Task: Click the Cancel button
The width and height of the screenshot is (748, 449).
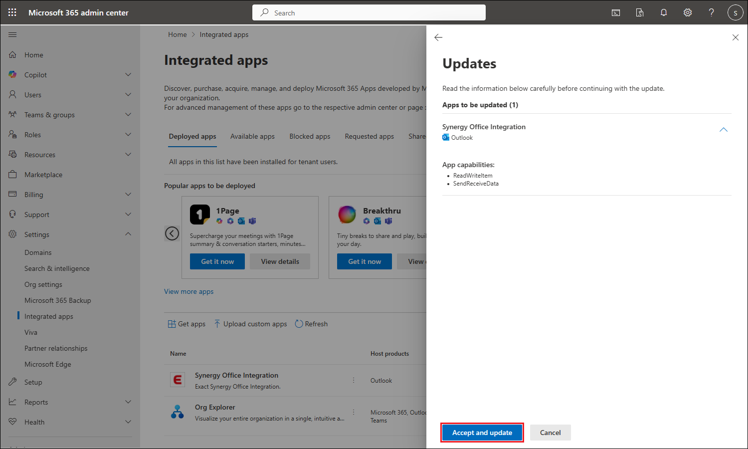Action: 550,433
